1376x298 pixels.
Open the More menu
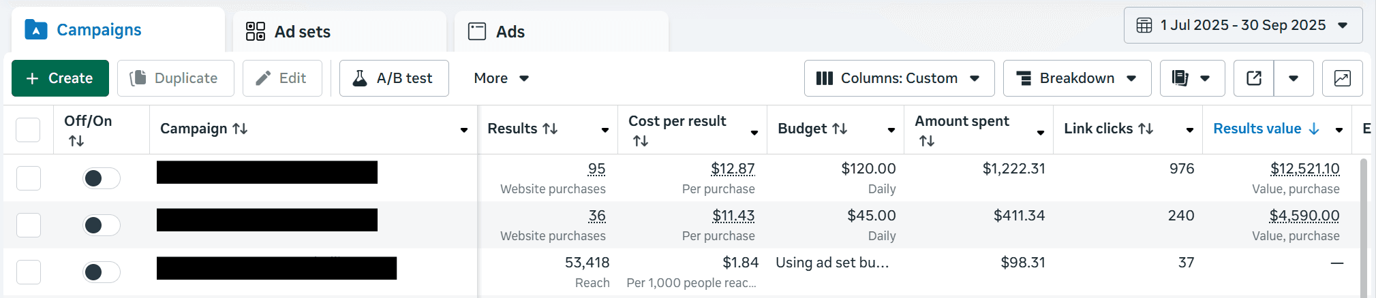click(x=501, y=78)
